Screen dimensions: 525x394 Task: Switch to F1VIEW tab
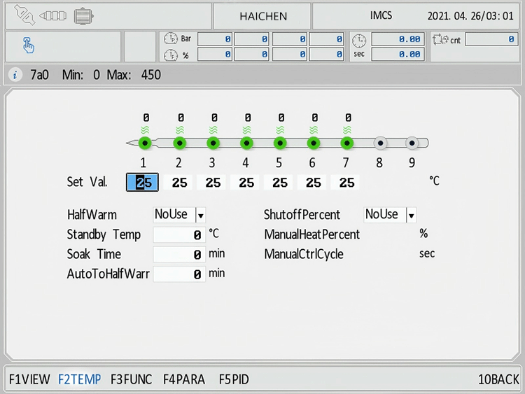click(x=29, y=379)
